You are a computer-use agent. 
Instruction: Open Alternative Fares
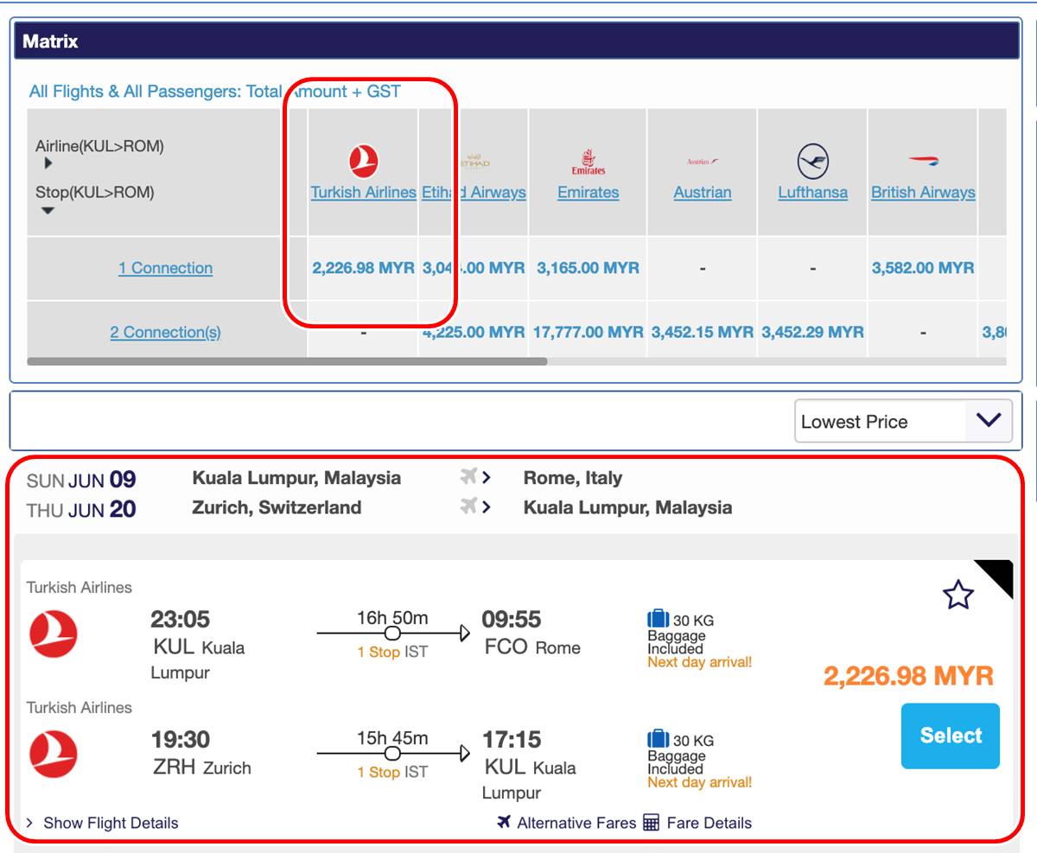pos(576,823)
